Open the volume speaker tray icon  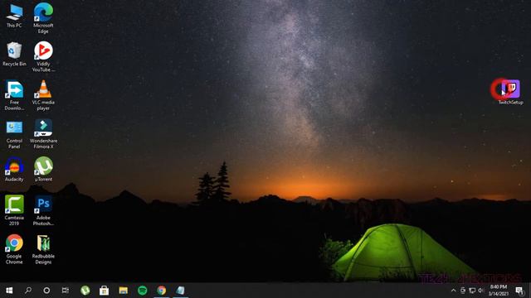click(481, 291)
